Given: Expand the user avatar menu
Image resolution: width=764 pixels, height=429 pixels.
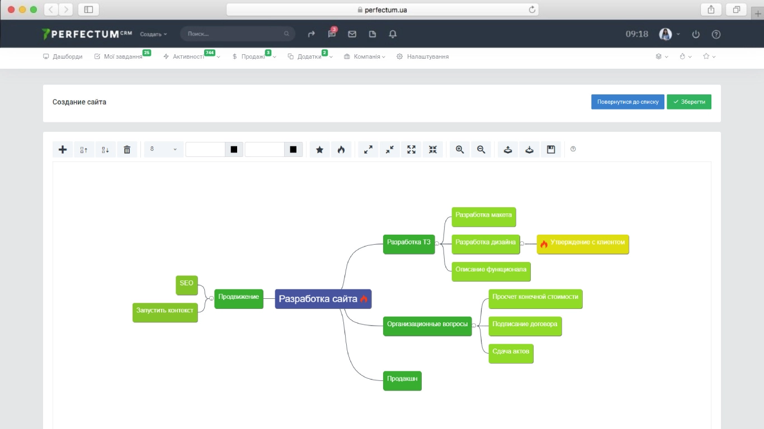Looking at the screenshot, I should tap(669, 34).
